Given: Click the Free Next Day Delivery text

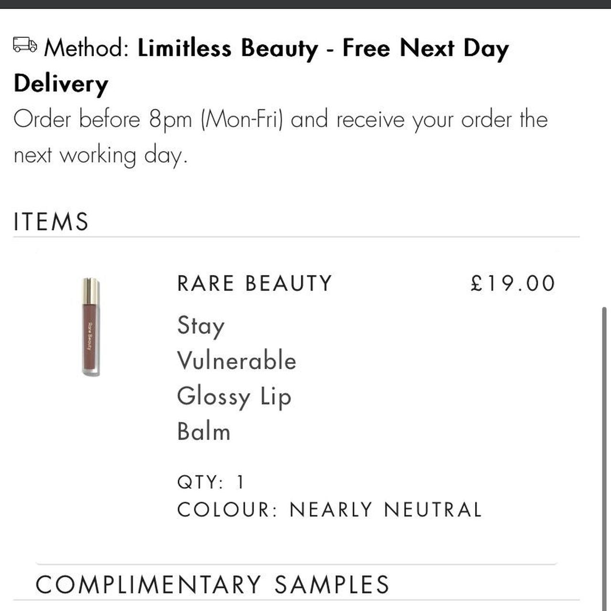Looking at the screenshot, I should pyautogui.click(x=425, y=48).
